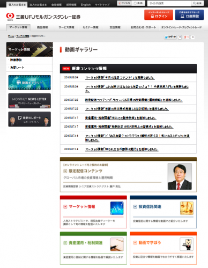Open news link about 外債投資入門
208x268 pixels.
(137, 89)
